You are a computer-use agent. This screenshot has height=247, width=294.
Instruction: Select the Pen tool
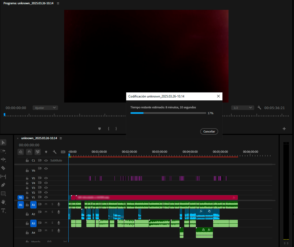[3, 185]
